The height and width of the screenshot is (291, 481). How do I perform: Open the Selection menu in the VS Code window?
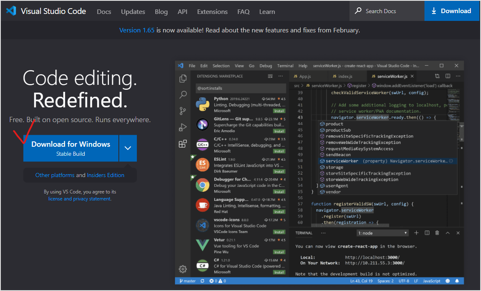221,66
